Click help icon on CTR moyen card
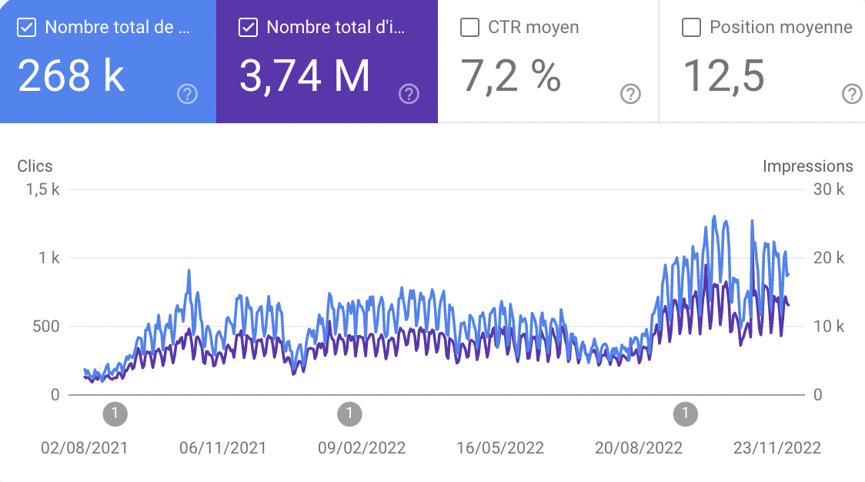The width and height of the screenshot is (865, 482). [x=630, y=94]
